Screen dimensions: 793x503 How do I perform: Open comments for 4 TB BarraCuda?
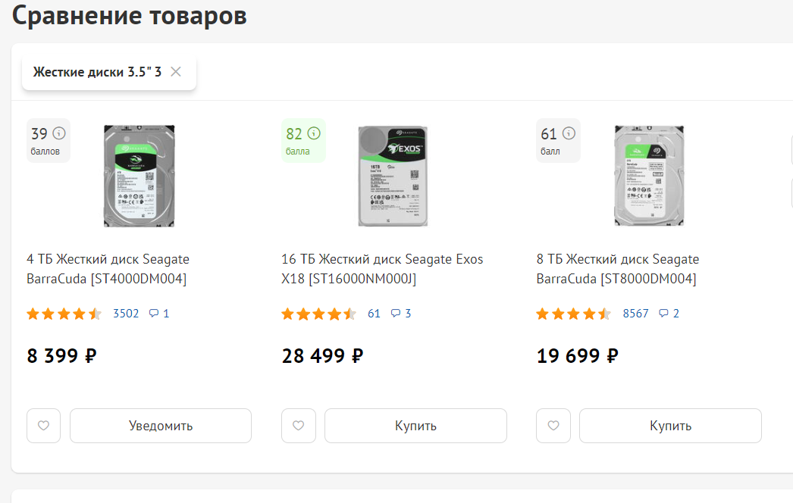[x=159, y=314]
